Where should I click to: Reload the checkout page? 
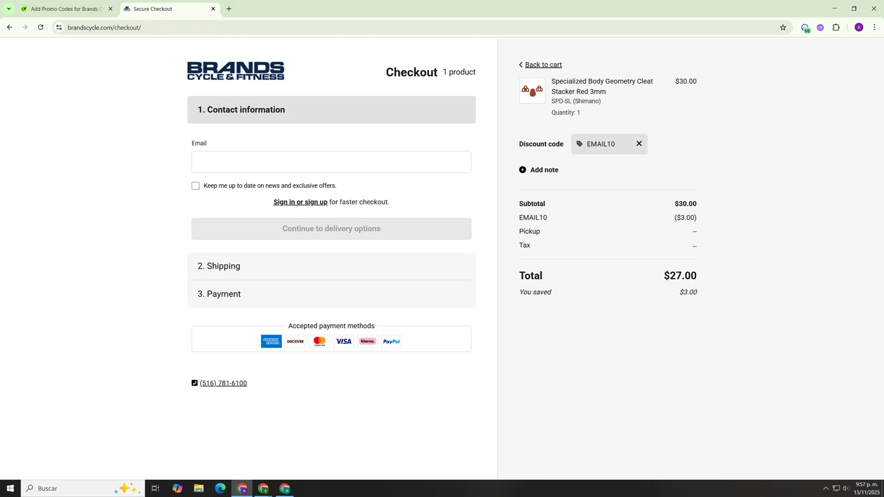point(41,27)
